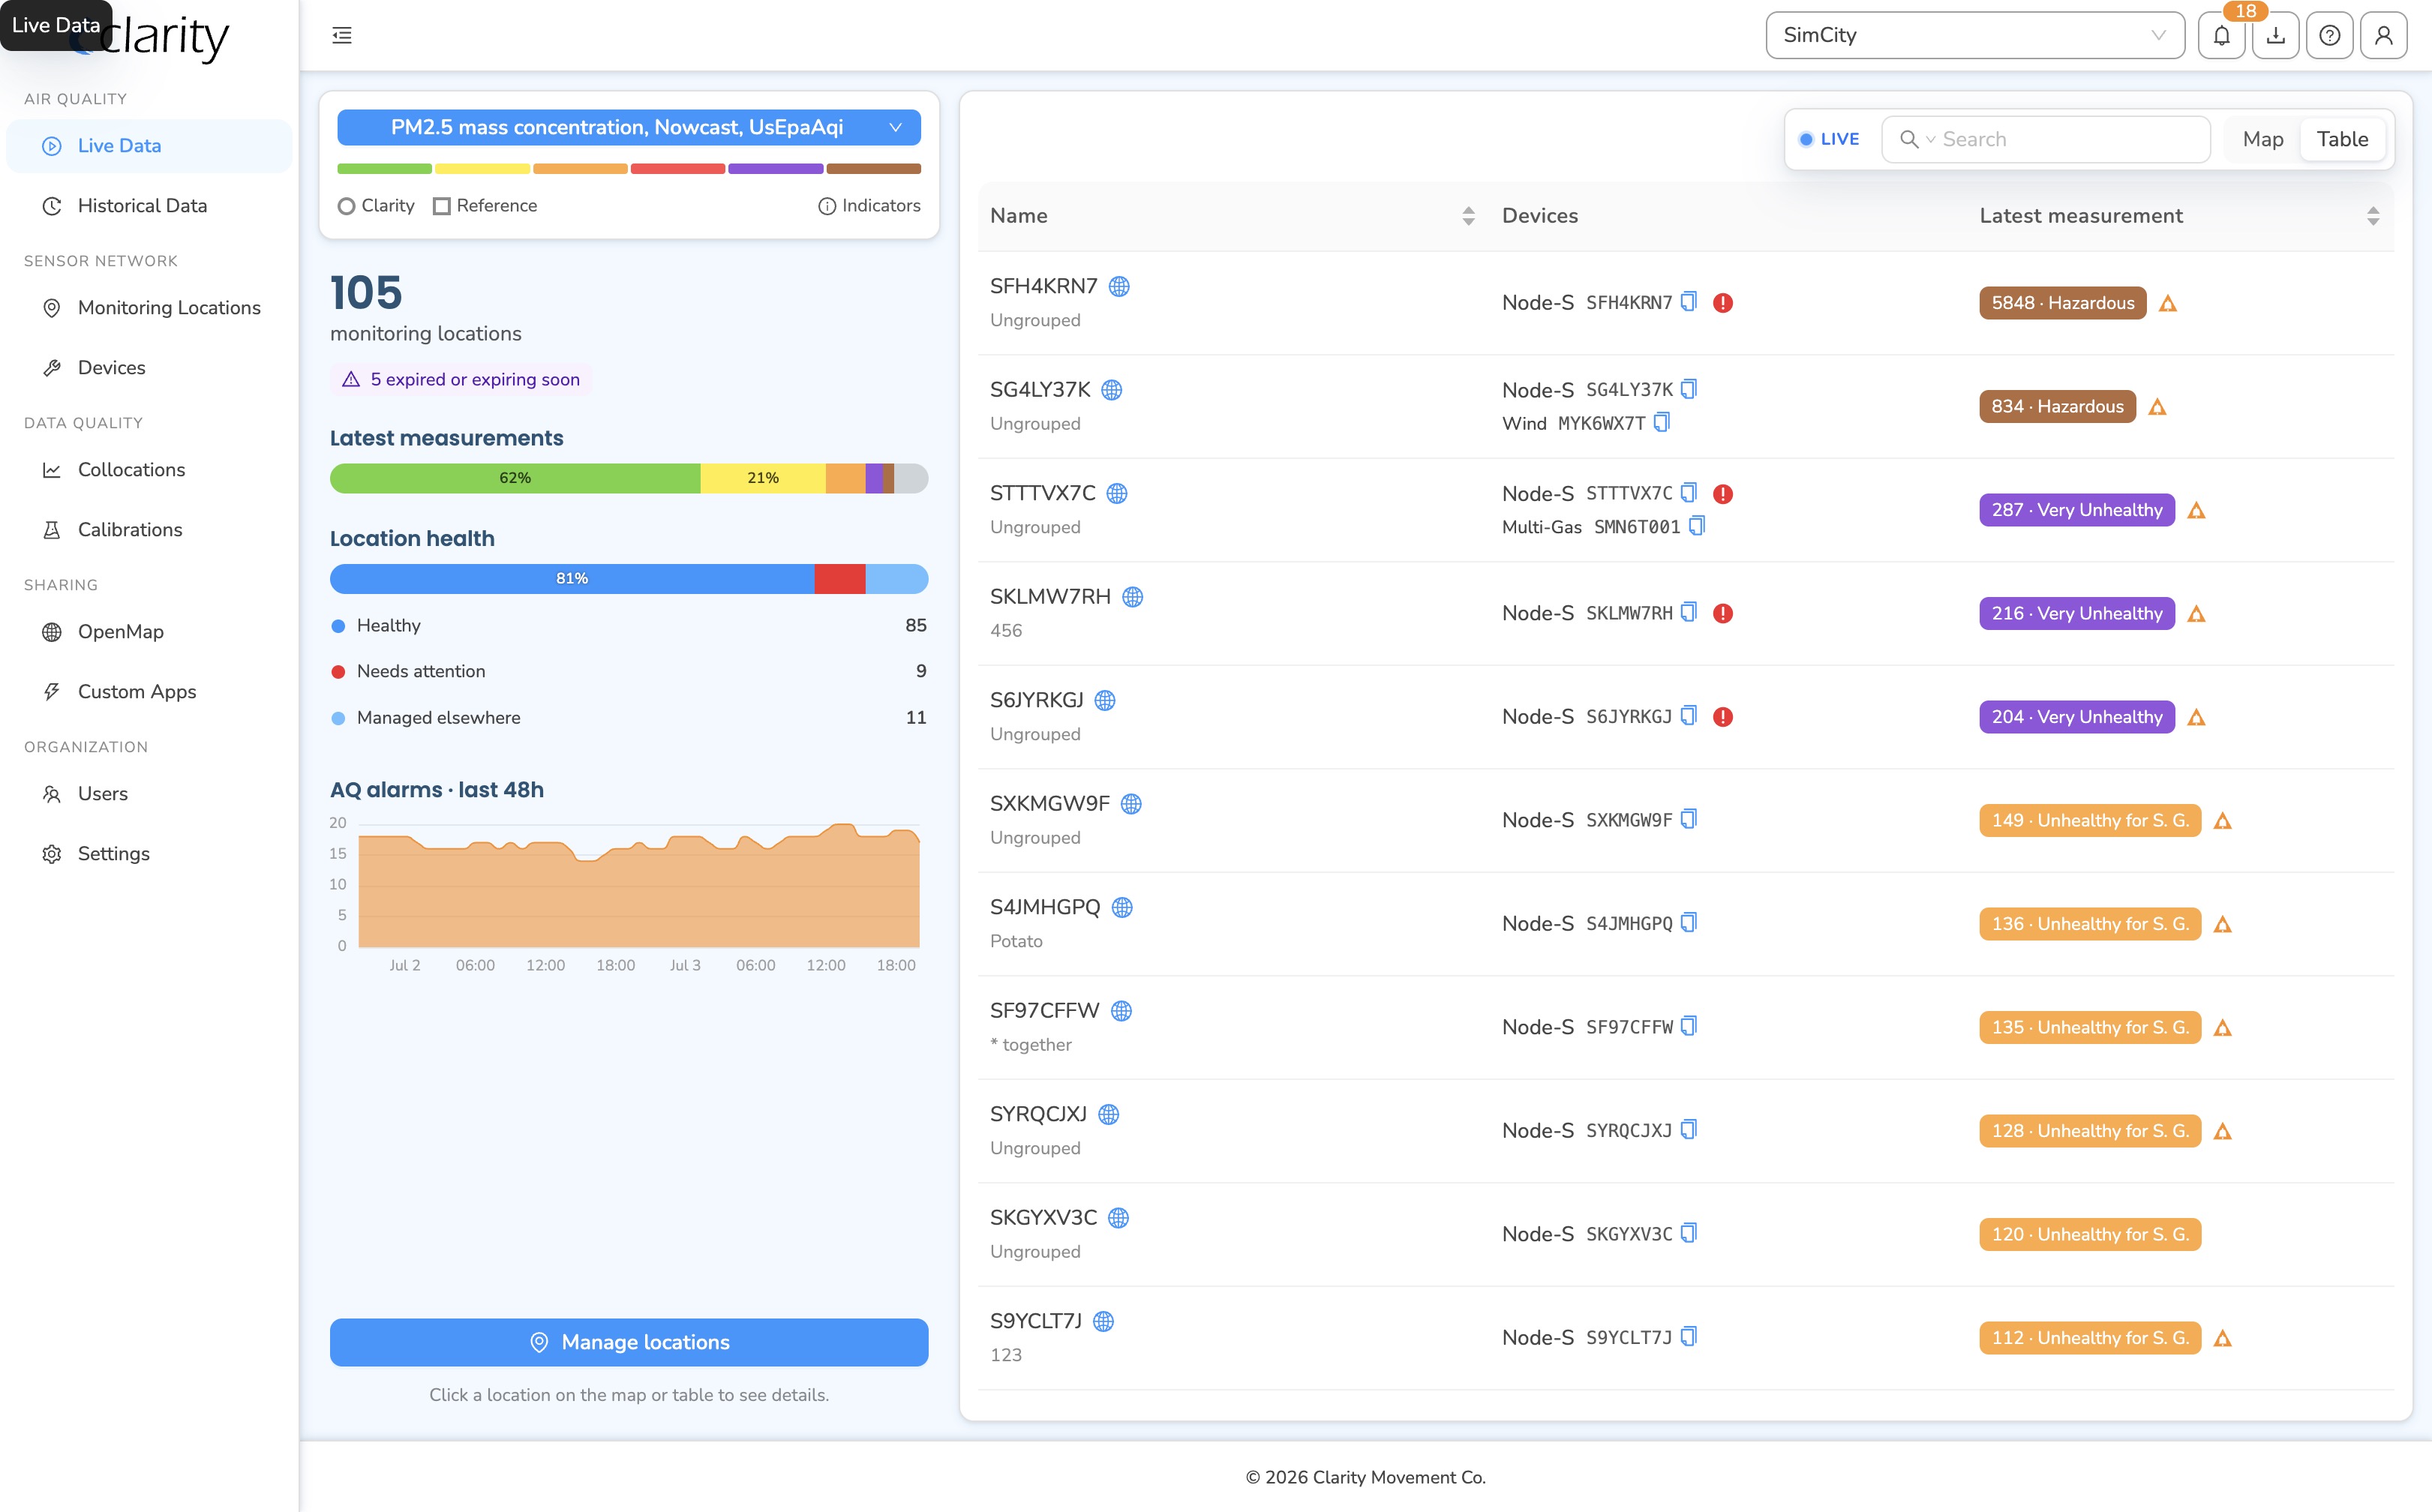Collapse sidebar with the menu fold icon
The width and height of the screenshot is (2432, 1512).
point(342,36)
